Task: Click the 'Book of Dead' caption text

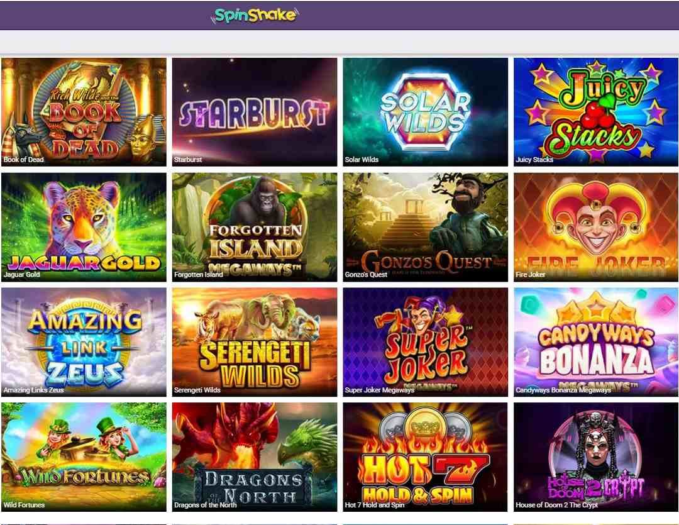Action: coord(24,160)
